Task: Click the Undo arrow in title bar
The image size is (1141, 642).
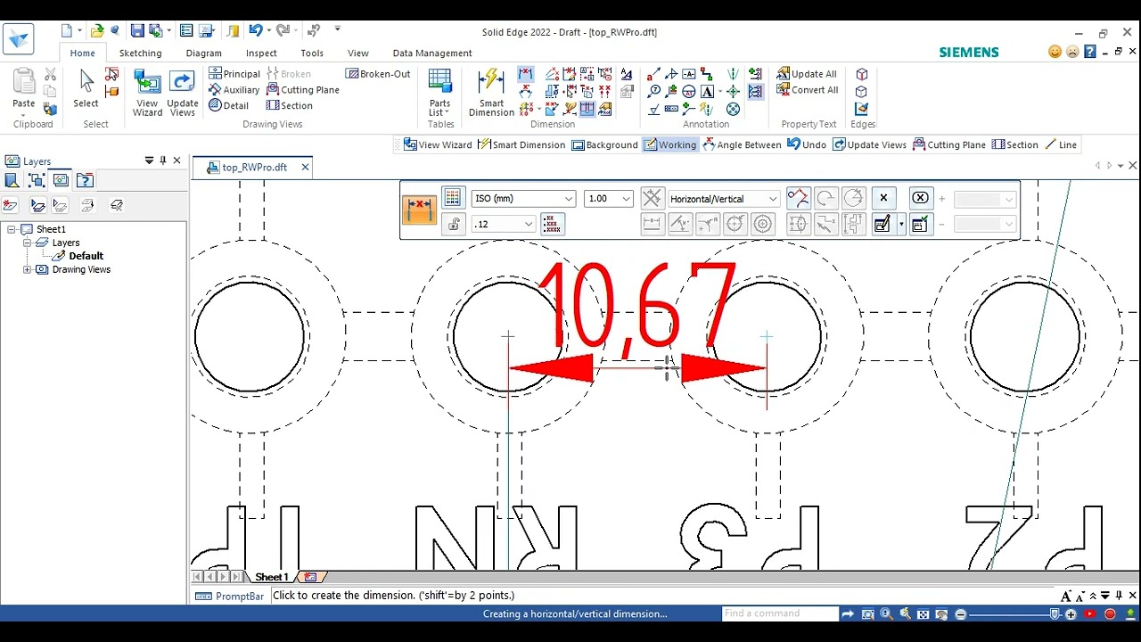Action: tap(255, 30)
